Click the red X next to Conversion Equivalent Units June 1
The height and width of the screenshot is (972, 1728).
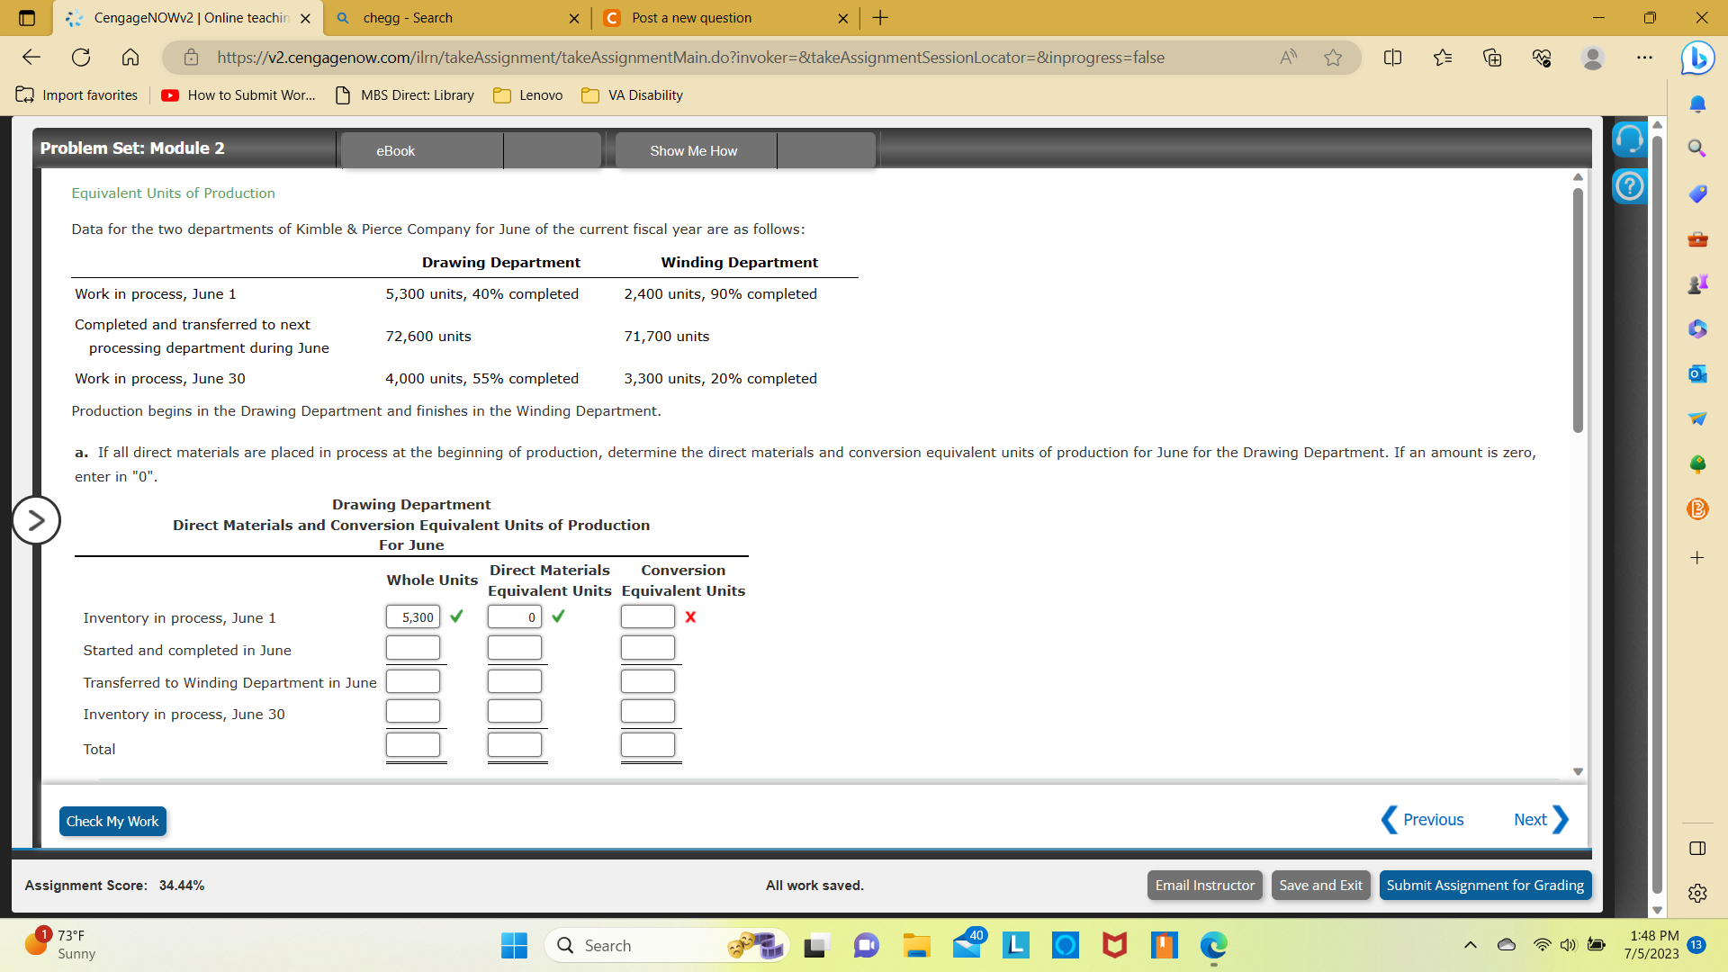click(688, 616)
